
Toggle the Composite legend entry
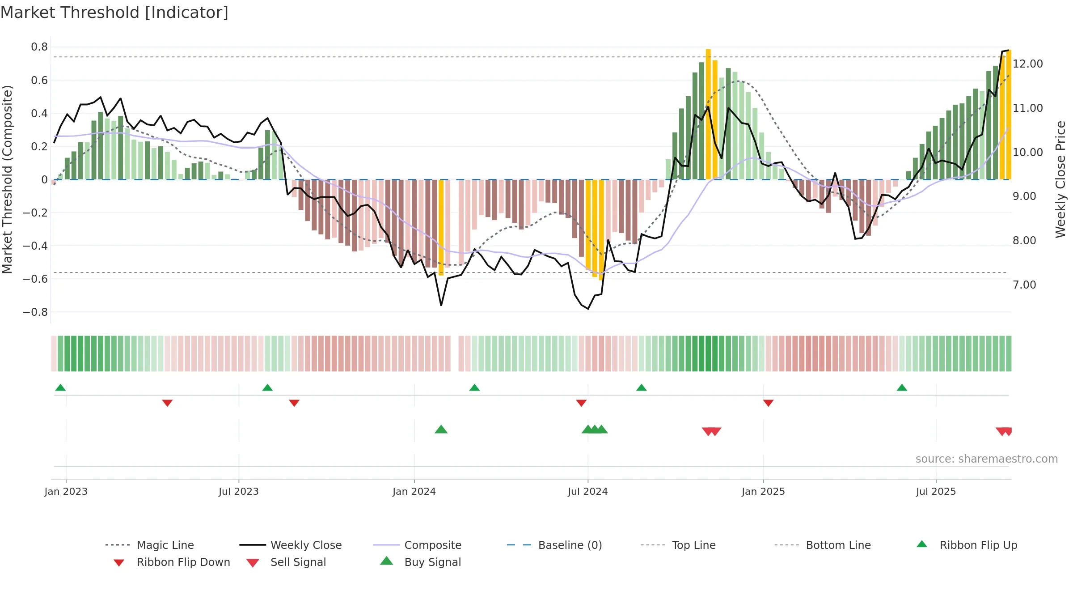417,545
